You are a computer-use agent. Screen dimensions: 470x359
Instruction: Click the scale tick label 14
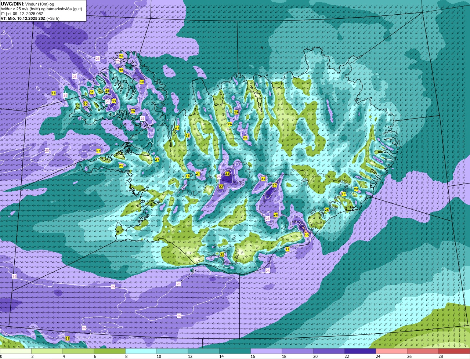(221, 356)
